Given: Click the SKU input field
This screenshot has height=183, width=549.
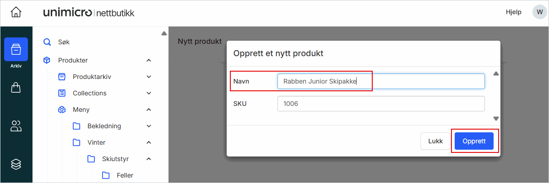Looking at the screenshot, I should (x=380, y=104).
